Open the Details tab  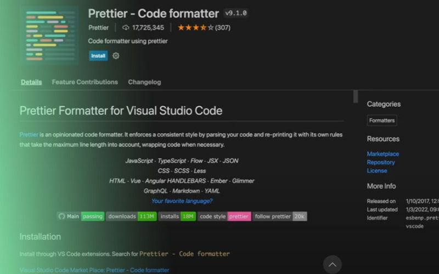pyautogui.click(x=31, y=82)
